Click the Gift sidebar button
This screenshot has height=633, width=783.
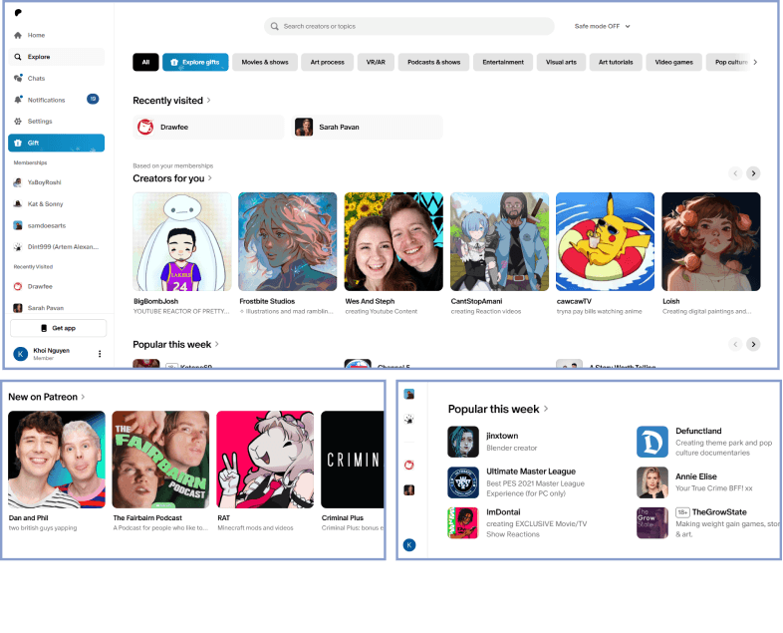pyautogui.click(x=57, y=143)
